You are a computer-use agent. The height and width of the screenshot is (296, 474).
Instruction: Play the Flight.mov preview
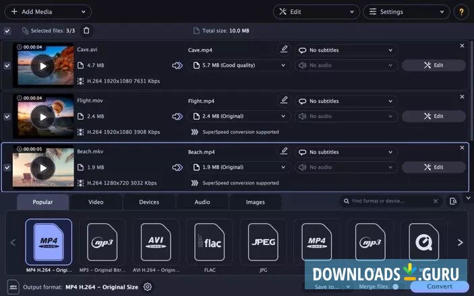tap(43, 117)
